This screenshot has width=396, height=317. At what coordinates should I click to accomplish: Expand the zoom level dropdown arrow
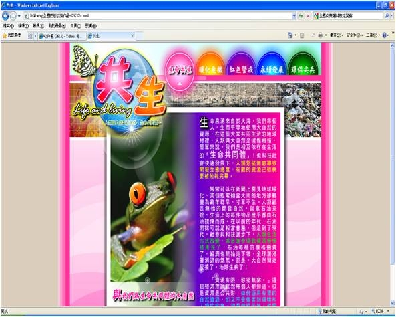(x=388, y=312)
